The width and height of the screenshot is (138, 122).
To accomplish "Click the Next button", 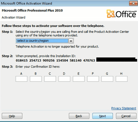I will 103,116.
